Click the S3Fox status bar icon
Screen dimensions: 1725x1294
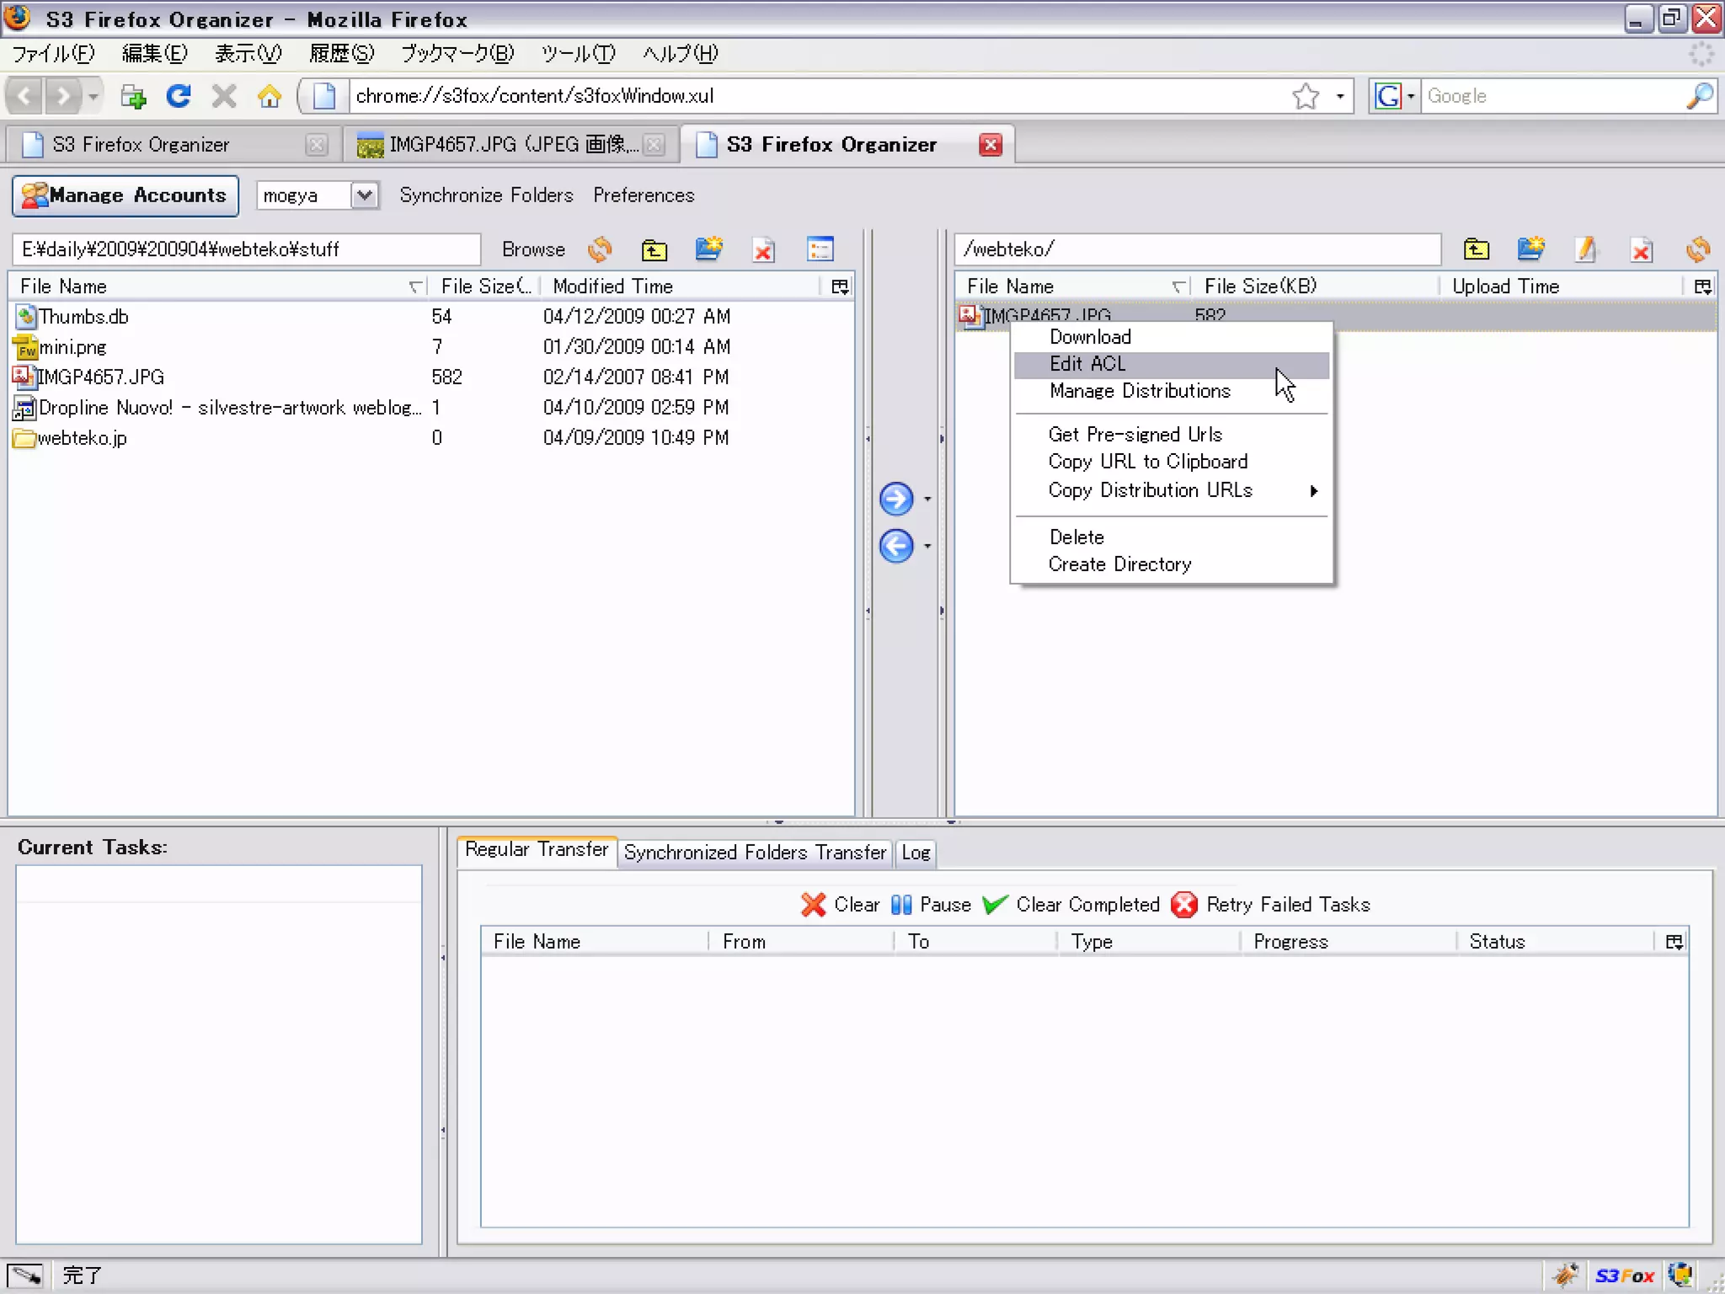tap(1625, 1275)
